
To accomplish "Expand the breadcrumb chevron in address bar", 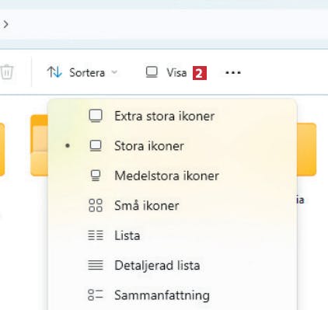I will click(x=5, y=24).
